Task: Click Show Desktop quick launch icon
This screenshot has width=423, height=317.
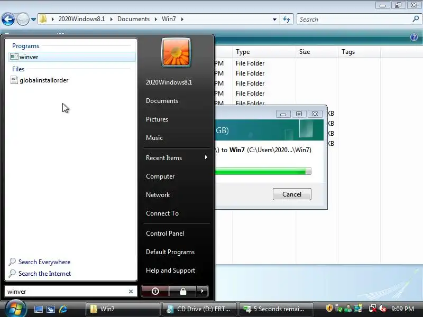Action: pos(38,309)
